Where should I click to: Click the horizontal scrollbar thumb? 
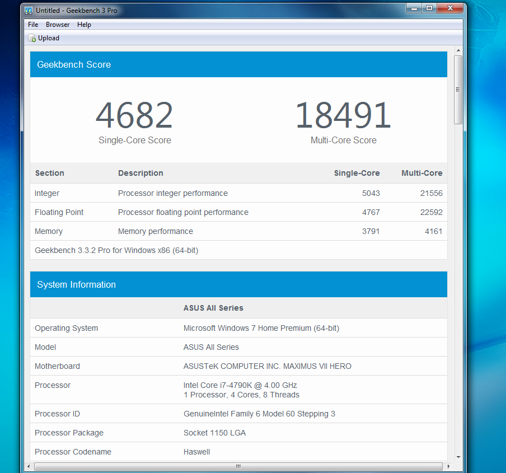[x=238, y=466]
